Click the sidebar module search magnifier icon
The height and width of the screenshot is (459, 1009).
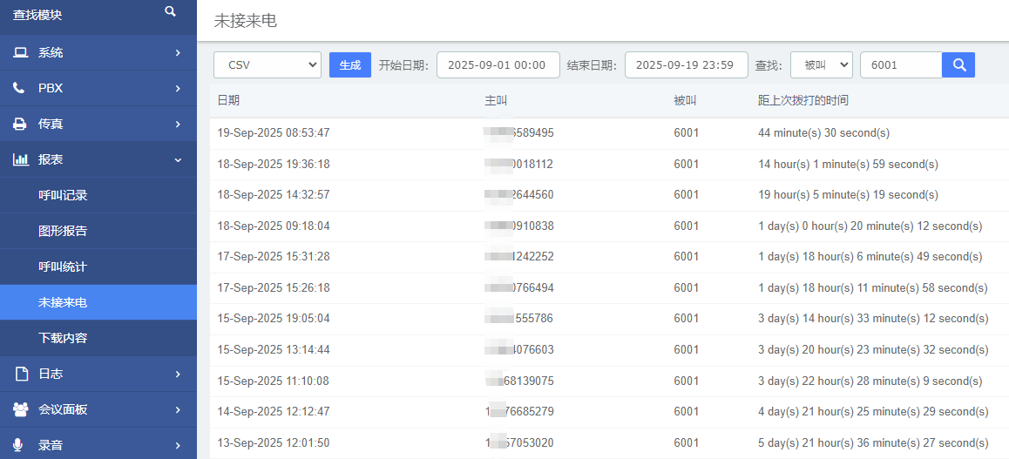[170, 11]
